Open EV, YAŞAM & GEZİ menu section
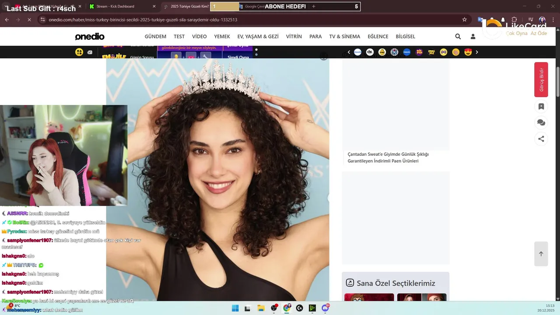The width and height of the screenshot is (560, 315). coord(258,36)
